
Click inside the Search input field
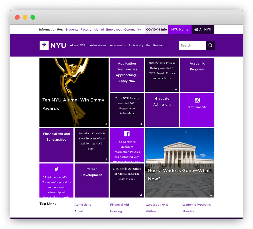(192, 46)
